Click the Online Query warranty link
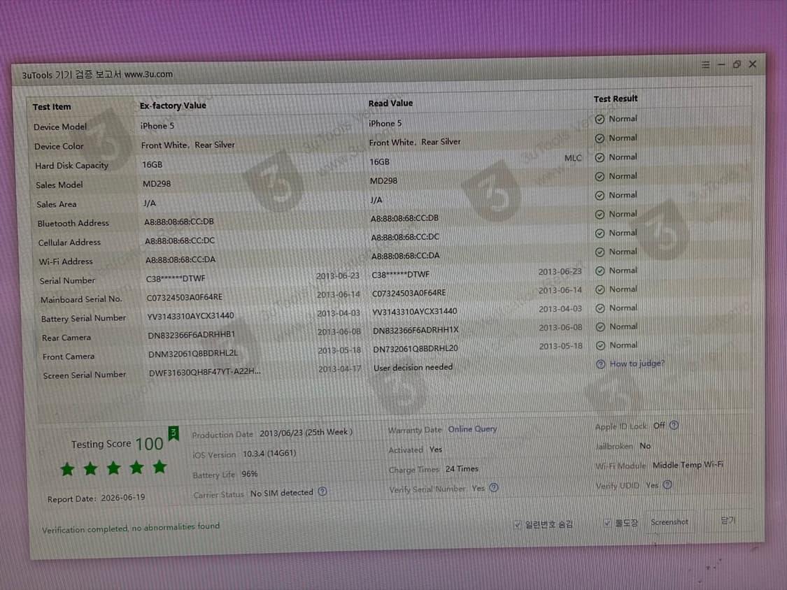The height and width of the screenshot is (590, 787). (472, 429)
